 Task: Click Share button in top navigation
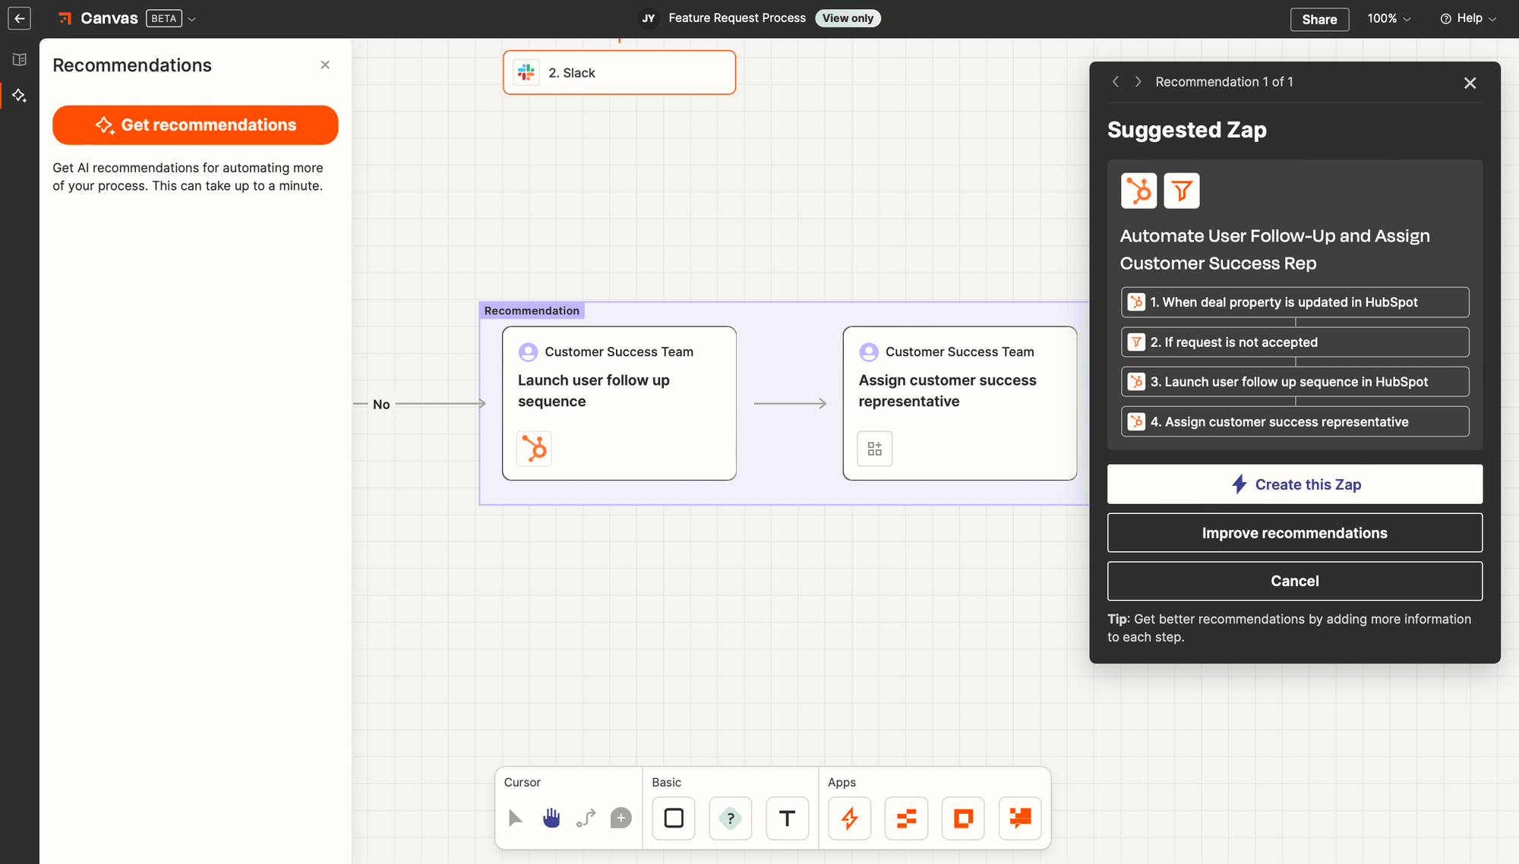1318,19
